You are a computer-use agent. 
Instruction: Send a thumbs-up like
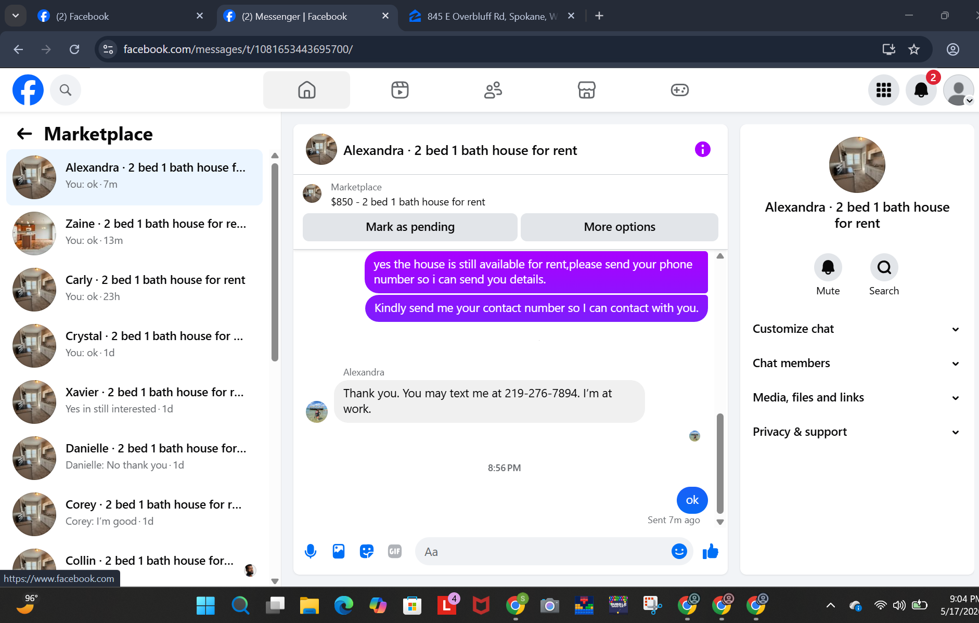coord(710,551)
